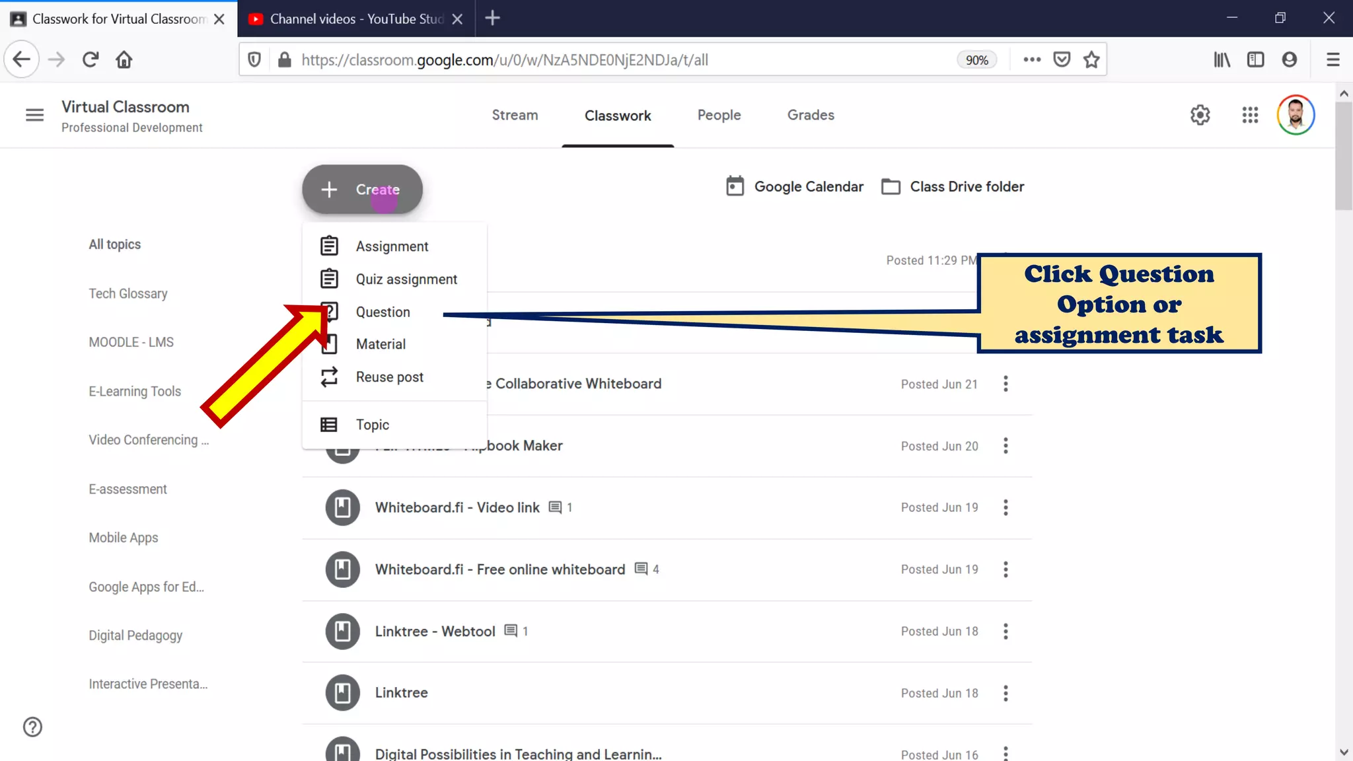Reload the current page

[x=91, y=59]
